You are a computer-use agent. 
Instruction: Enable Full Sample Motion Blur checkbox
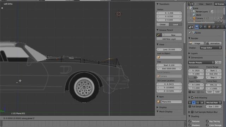coord(192,112)
